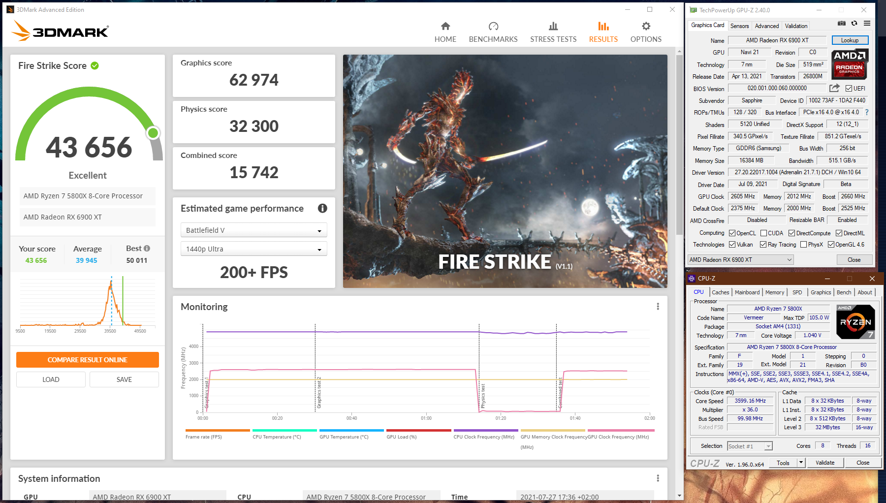Image resolution: width=886 pixels, height=503 pixels.
Task: Toggle the UEFI checkbox in GPU-Z
Action: (849, 89)
